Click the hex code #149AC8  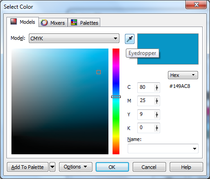[x=180, y=86]
